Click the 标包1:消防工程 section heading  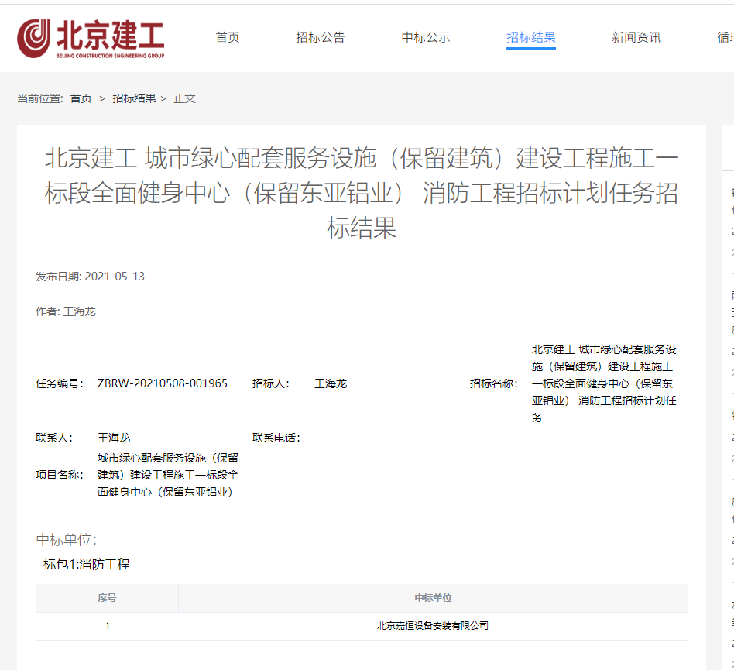(x=87, y=564)
